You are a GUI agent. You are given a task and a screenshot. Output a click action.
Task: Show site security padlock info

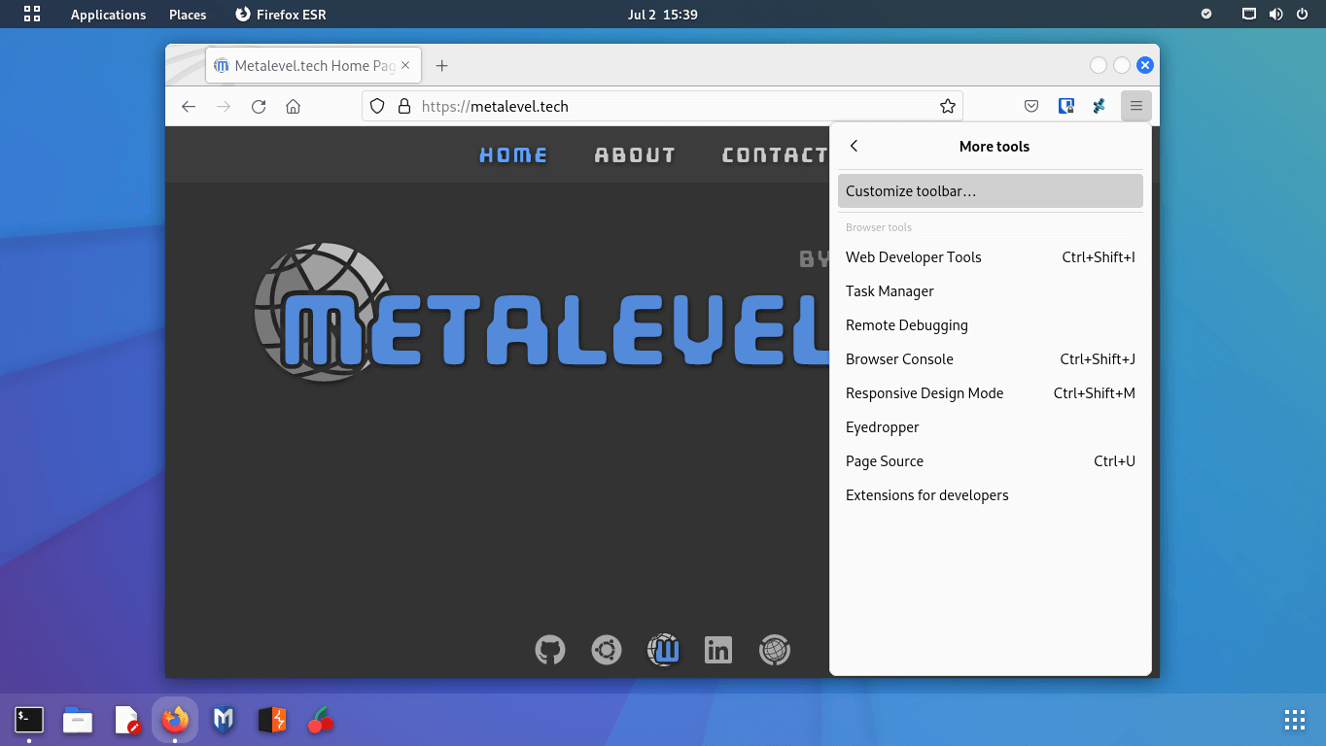click(404, 107)
